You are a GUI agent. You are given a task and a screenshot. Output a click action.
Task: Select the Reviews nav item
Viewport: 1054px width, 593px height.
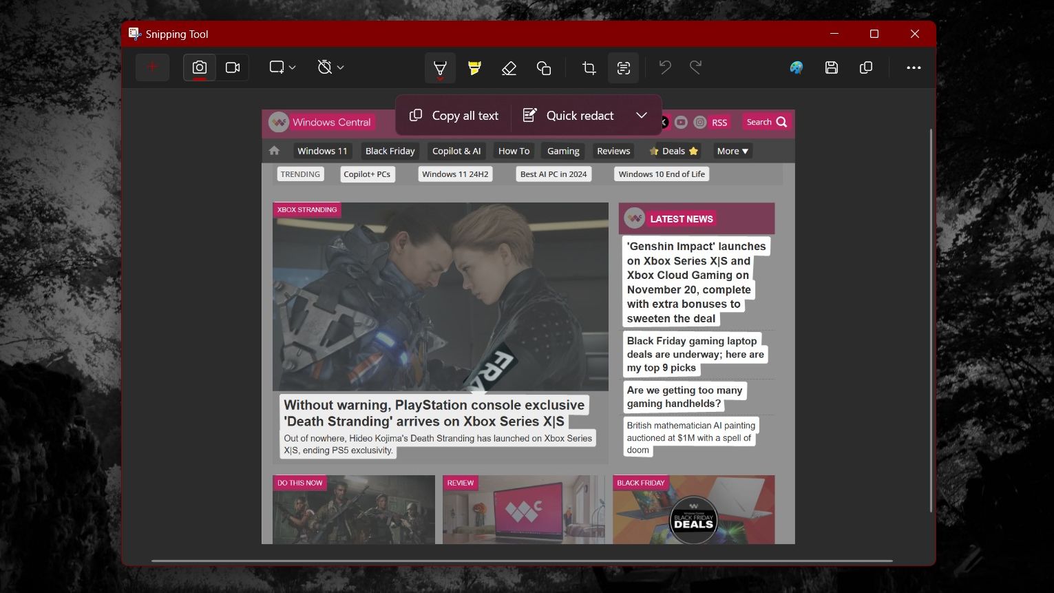point(613,152)
